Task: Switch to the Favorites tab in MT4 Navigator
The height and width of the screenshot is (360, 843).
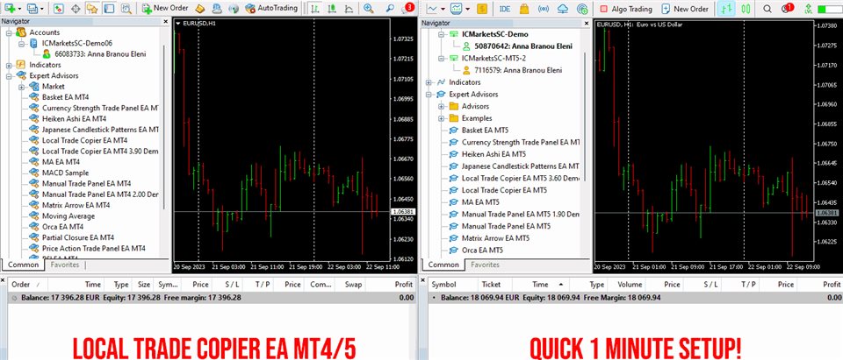Action: (x=65, y=265)
